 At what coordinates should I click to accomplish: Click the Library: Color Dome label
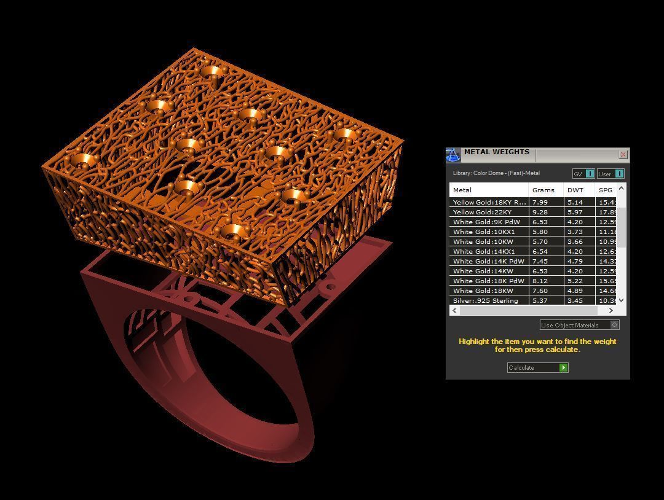(x=496, y=173)
